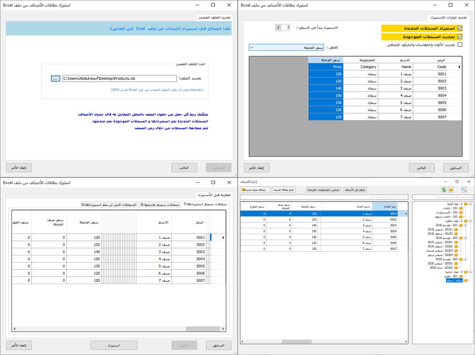
Task: Click the search field above the group tree
Action: pos(442,197)
